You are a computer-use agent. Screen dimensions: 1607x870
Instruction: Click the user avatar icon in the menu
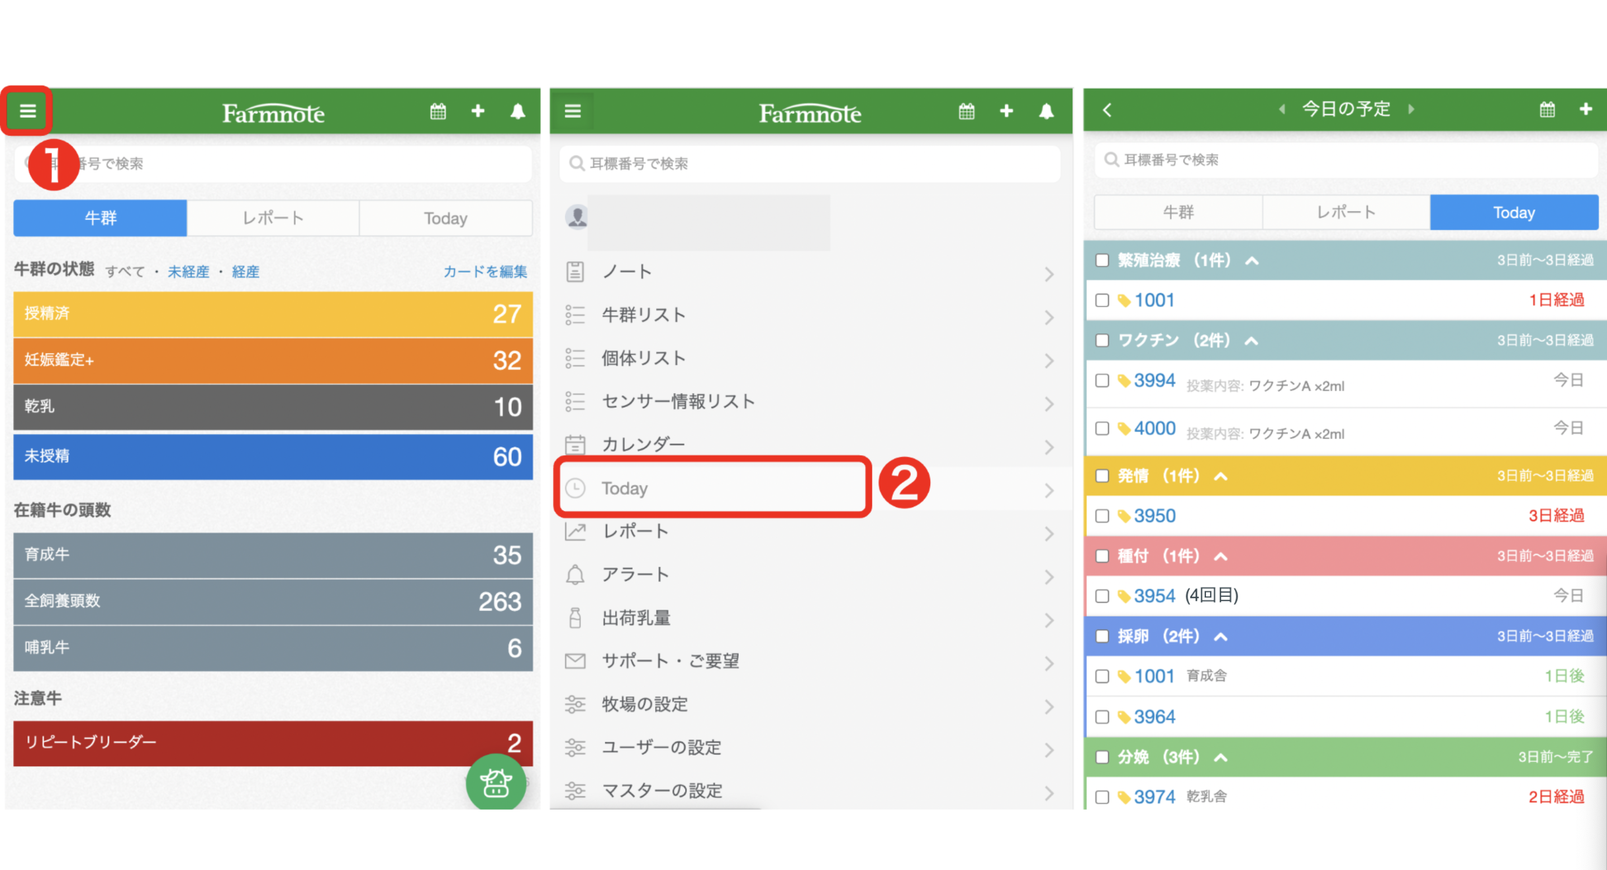click(x=577, y=217)
